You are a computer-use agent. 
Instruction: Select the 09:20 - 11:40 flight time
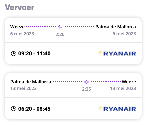coord(34,53)
